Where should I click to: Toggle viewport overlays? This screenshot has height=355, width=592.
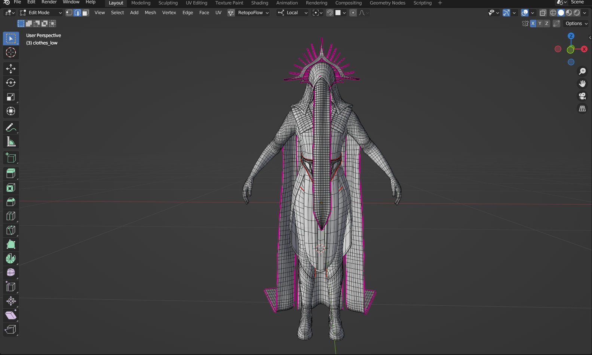525,13
